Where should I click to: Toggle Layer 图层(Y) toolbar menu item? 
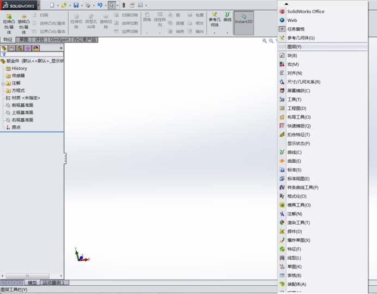pos(323,47)
